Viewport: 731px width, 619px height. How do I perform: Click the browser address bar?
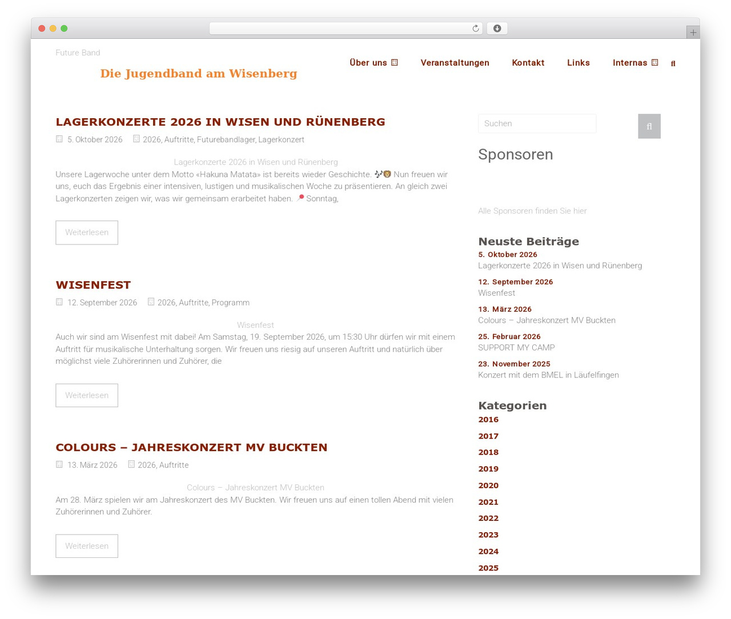[346, 29]
